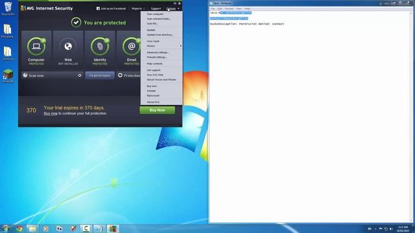415x233 pixels.
Task: Open the Miscellaneous folder on desktop
Action: pyautogui.click(x=8, y=31)
